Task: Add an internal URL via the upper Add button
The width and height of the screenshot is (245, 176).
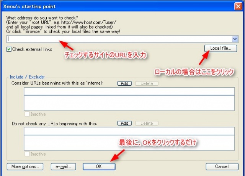Action: [x=124, y=83]
